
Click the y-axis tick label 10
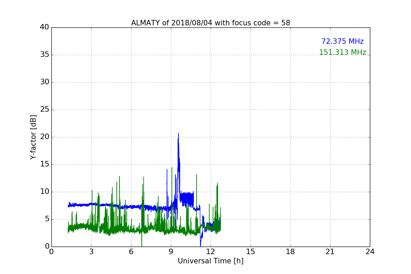click(x=45, y=192)
